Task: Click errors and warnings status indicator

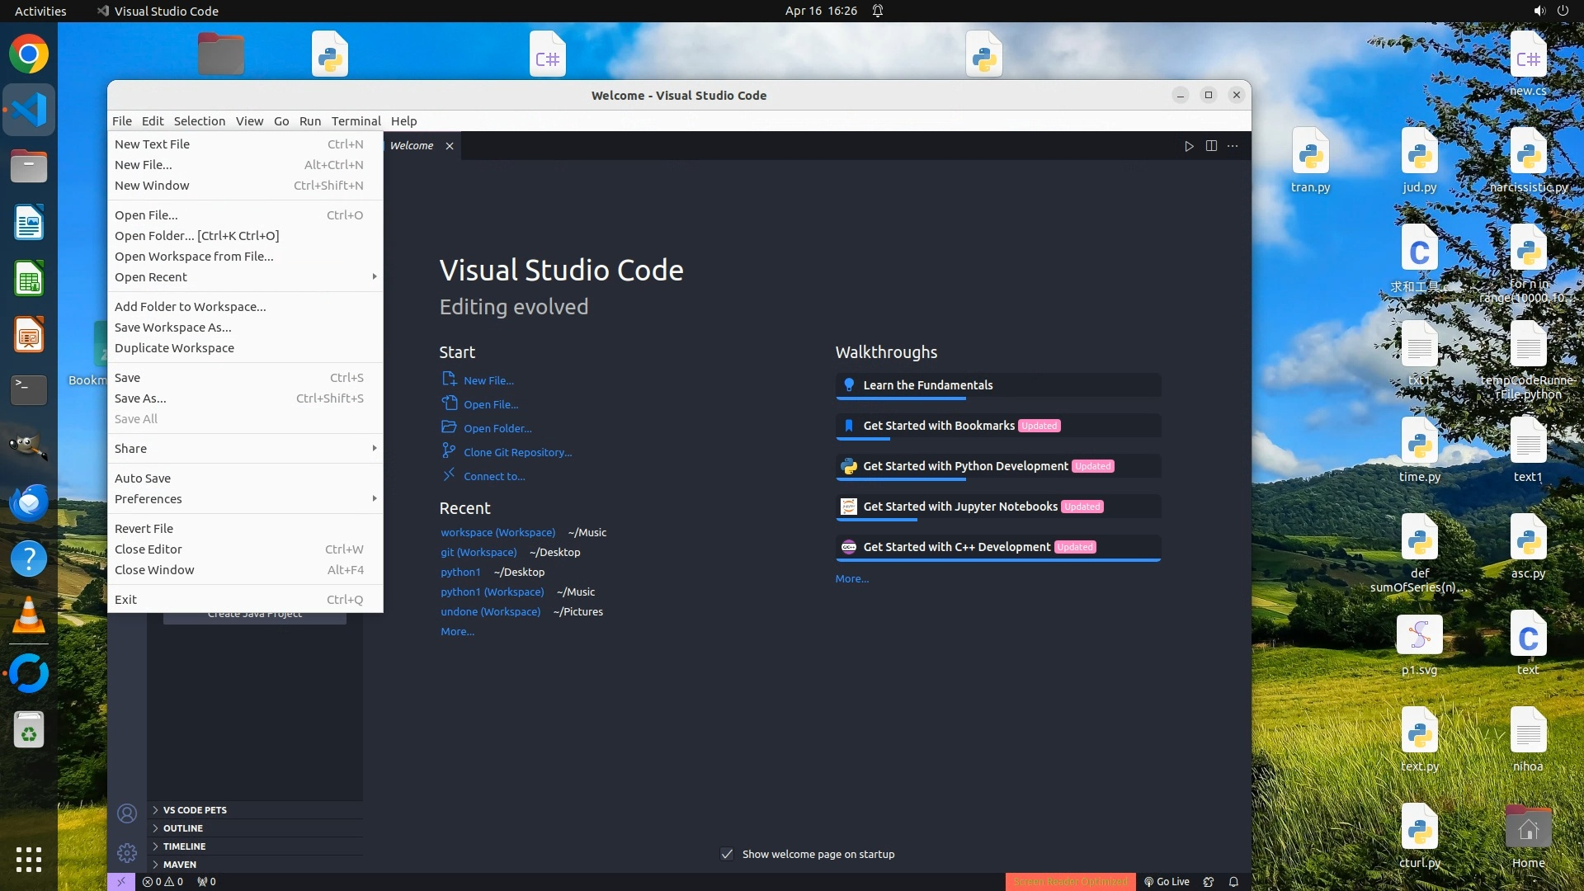Action: pyautogui.click(x=163, y=881)
